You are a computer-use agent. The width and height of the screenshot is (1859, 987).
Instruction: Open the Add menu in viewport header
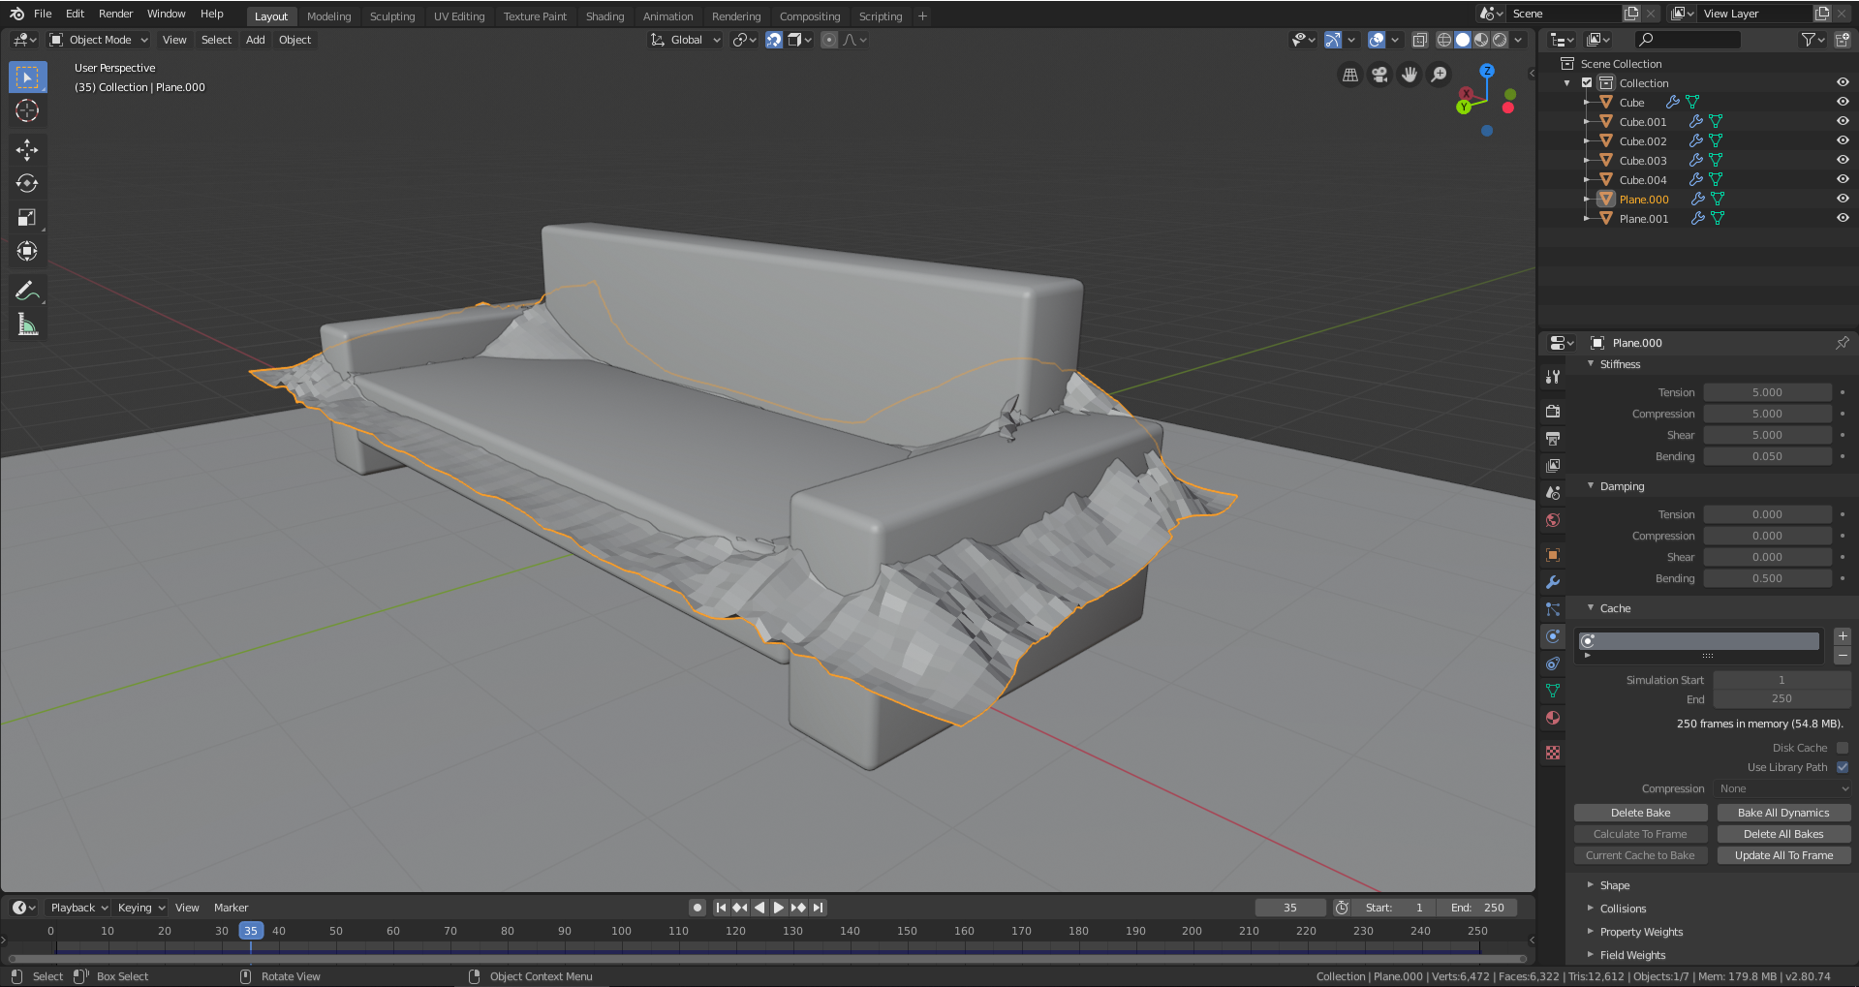pyautogui.click(x=256, y=40)
